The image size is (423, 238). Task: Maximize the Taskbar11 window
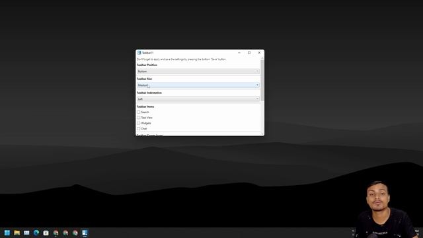[249, 53]
